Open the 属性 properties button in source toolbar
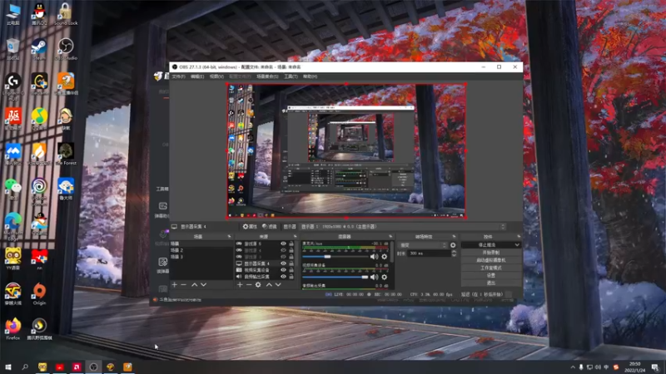 250,226
